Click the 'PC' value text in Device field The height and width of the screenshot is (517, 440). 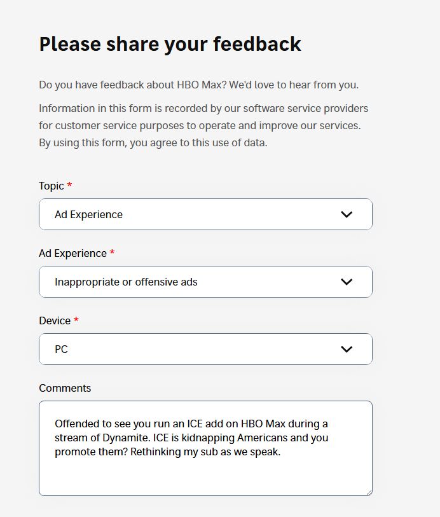pos(61,349)
